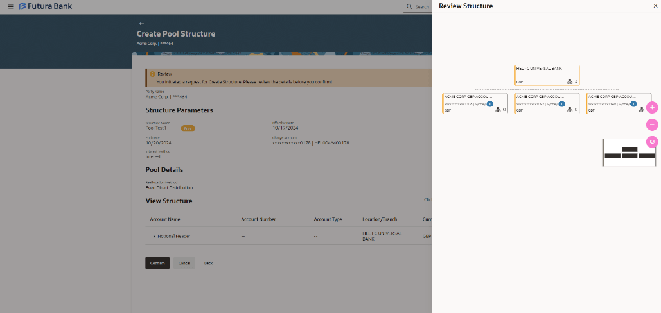Click the pink reset zoom button
The height and width of the screenshot is (313, 661).
[x=652, y=142]
